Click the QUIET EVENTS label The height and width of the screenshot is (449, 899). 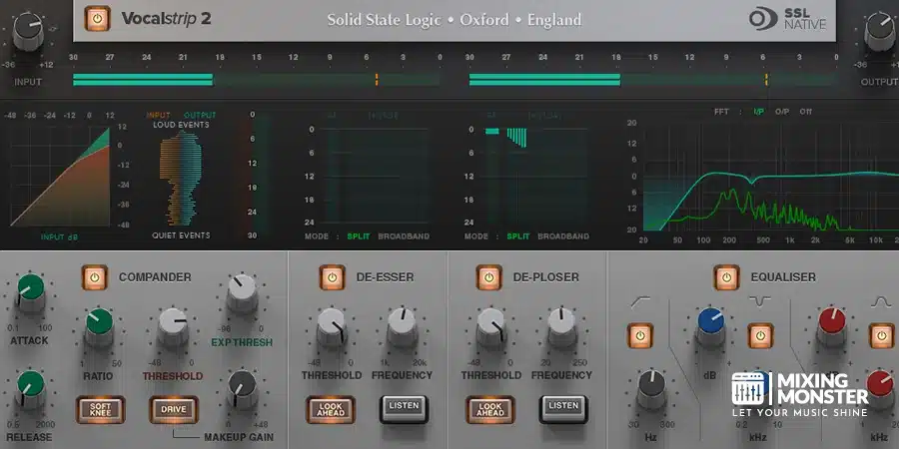181,235
